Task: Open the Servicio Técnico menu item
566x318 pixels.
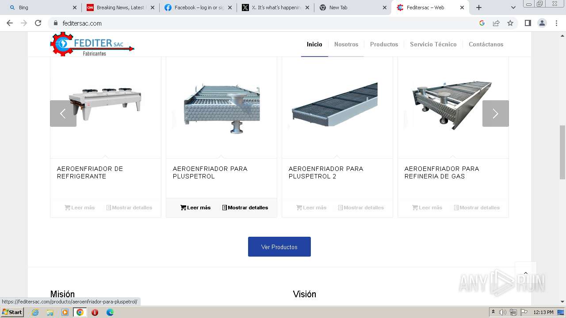Action: [433, 44]
